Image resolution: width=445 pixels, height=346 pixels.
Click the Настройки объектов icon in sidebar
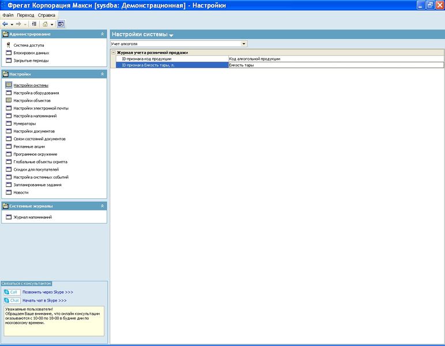click(9, 100)
